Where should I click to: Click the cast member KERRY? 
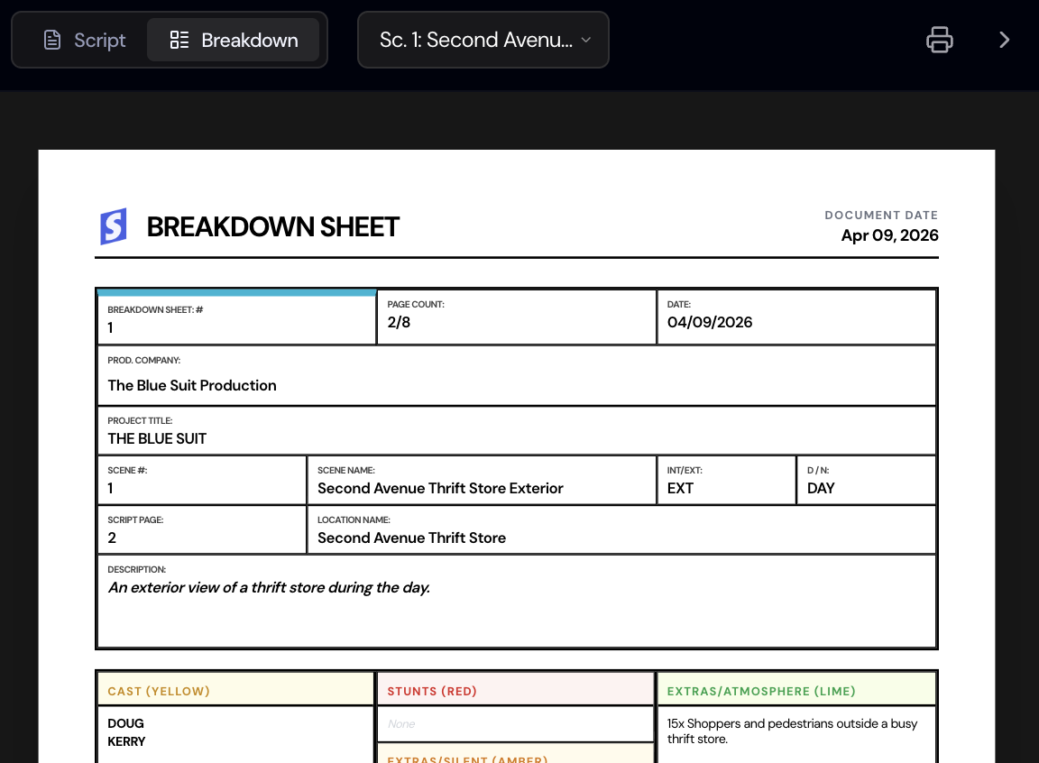(126, 741)
